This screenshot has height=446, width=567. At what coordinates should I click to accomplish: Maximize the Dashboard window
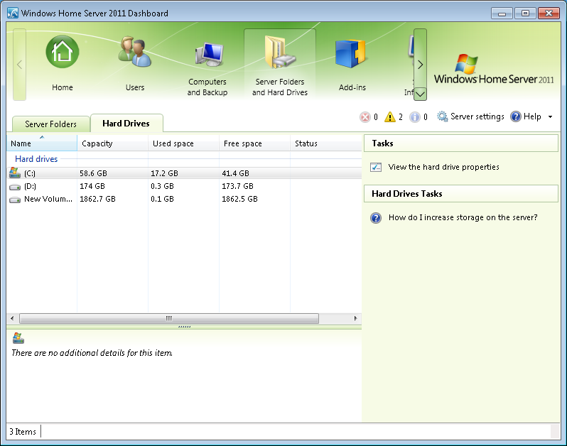pos(525,13)
